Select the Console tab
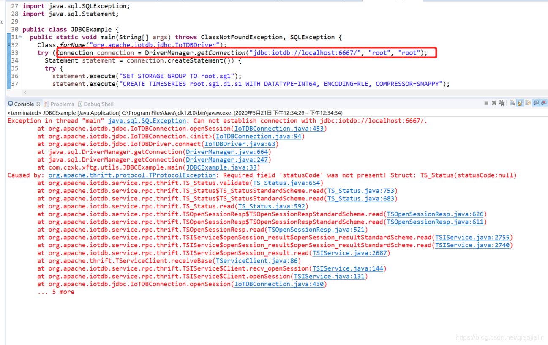The image size is (548, 345). [x=24, y=104]
